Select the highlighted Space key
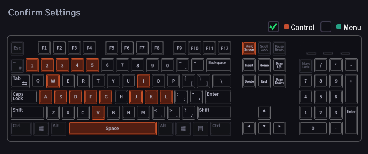Image resolution: width=368 pixels, height=154 pixels. [112, 129]
